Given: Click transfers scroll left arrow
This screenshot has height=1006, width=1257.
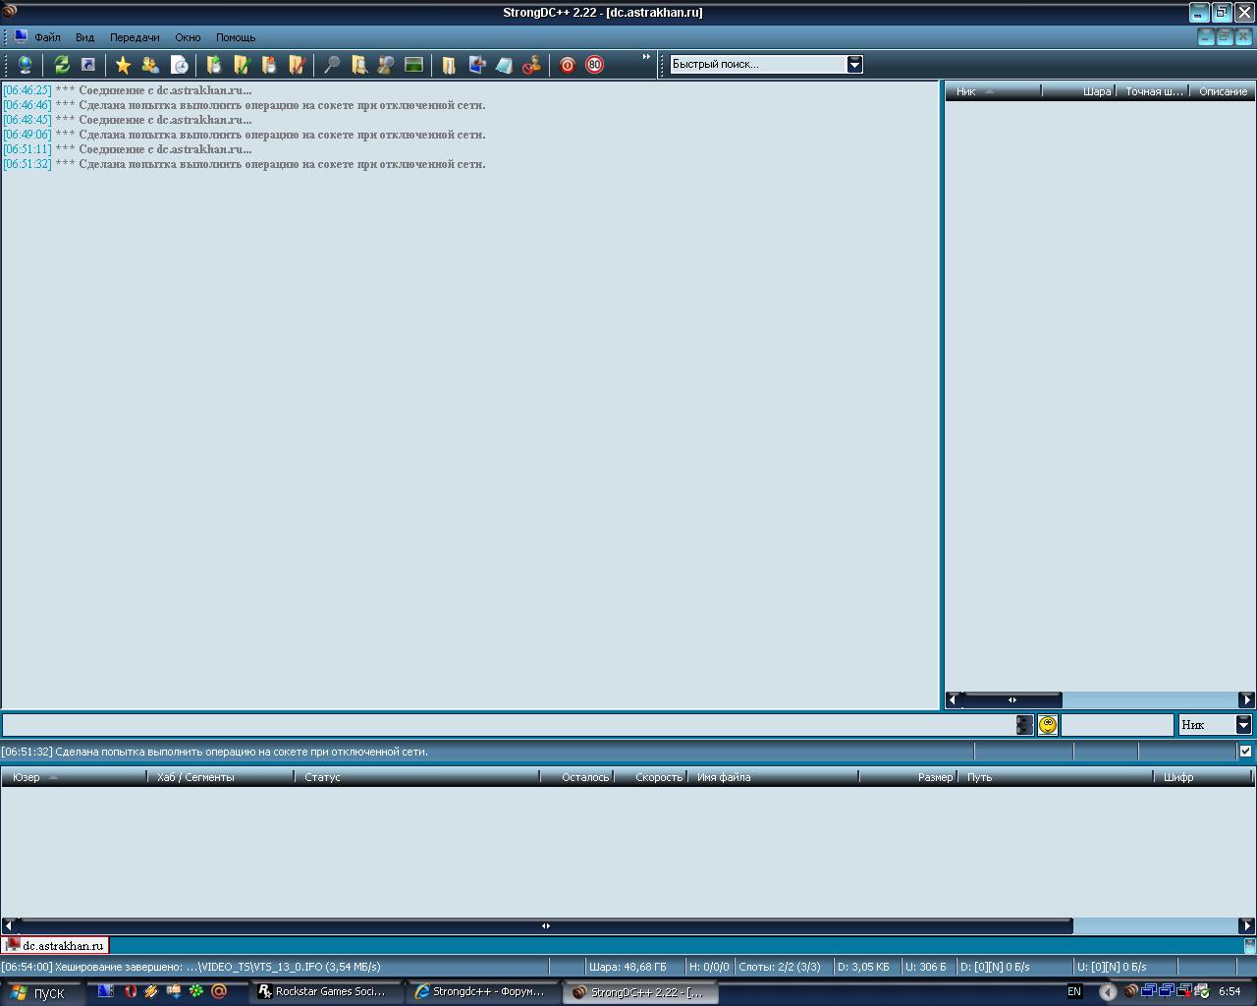Looking at the screenshot, I should [10, 925].
